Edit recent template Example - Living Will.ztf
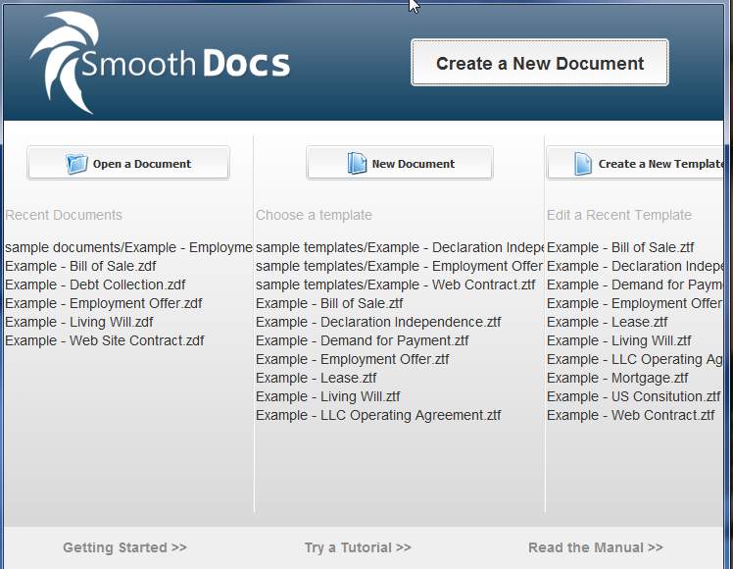The height and width of the screenshot is (569, 733). (619, 340)
